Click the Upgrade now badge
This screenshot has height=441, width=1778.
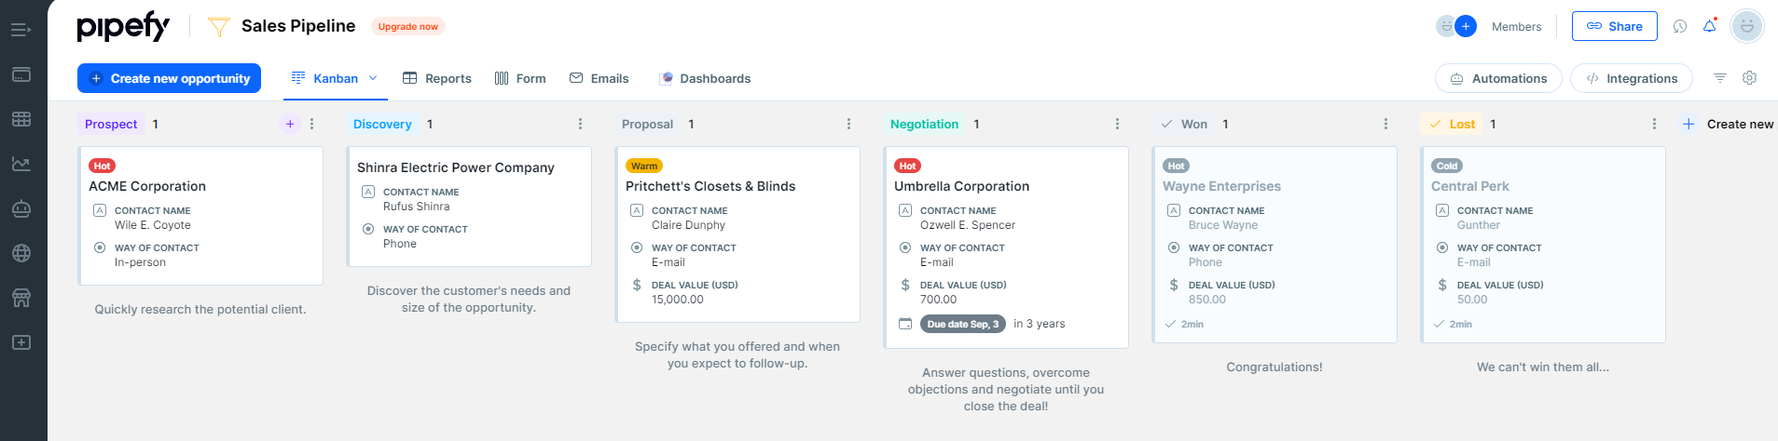click(408, 26)
